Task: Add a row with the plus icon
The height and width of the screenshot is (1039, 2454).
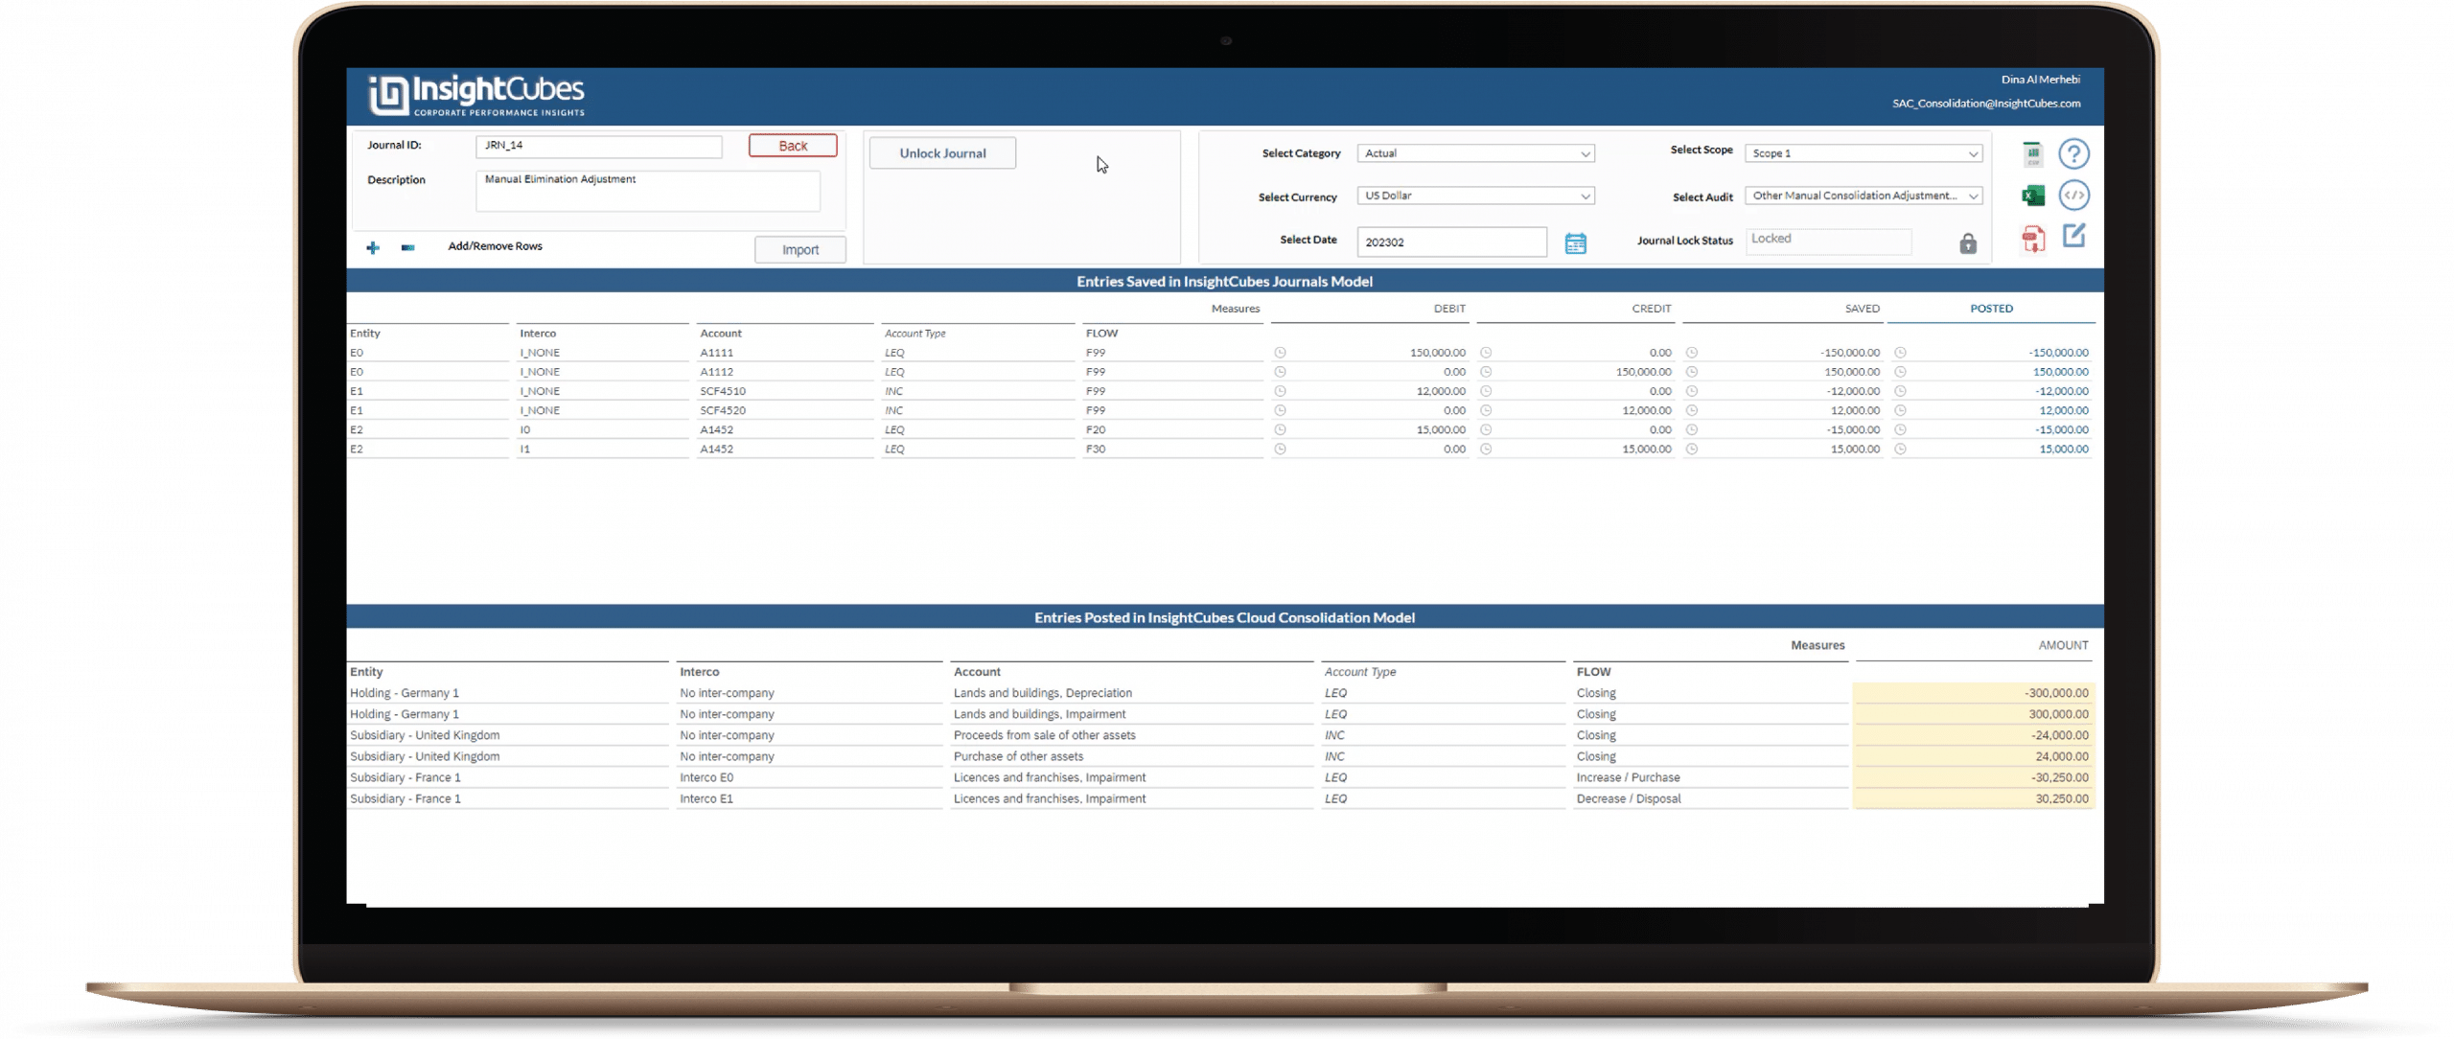Action: pos(373,248)
